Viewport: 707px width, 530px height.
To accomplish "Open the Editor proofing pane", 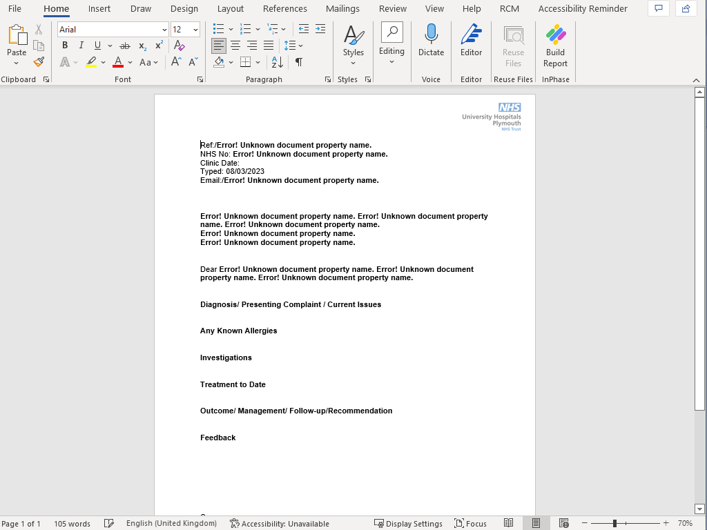I will [x=471, y=40].
